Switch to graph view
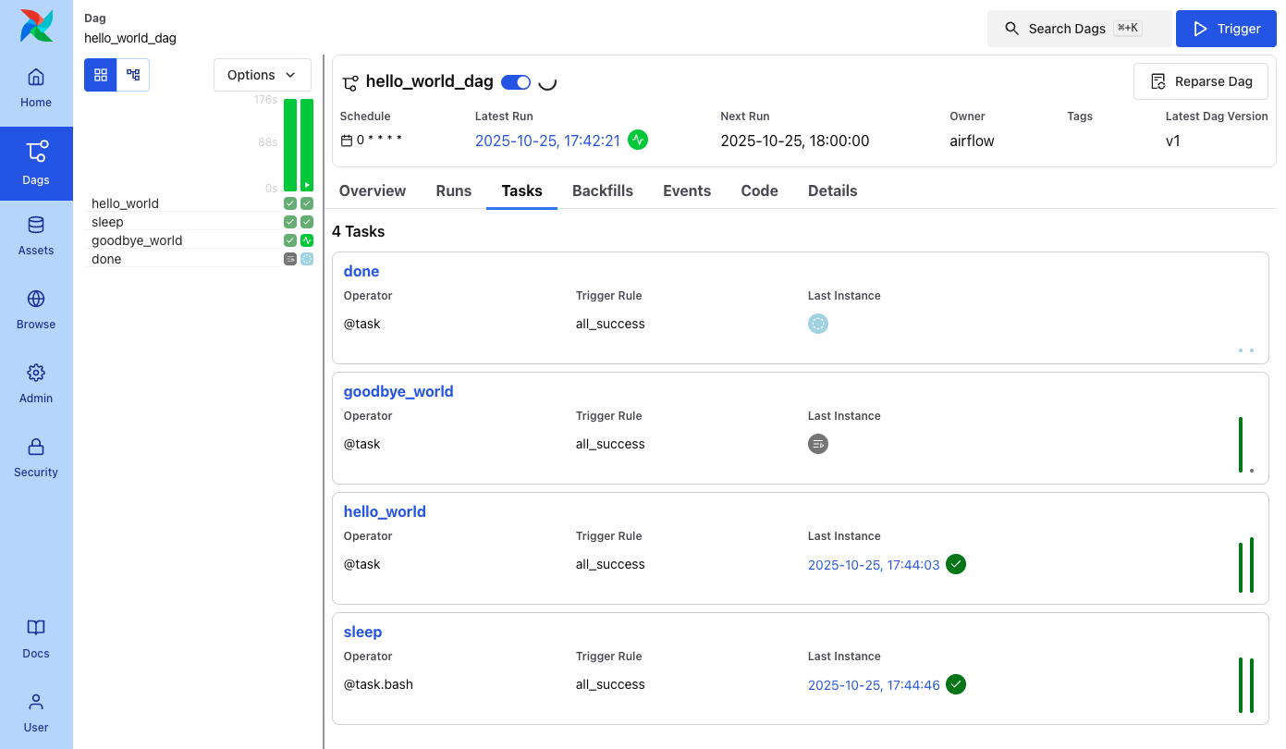Viewport: 1286px width, 749px height. coord(133,75)
